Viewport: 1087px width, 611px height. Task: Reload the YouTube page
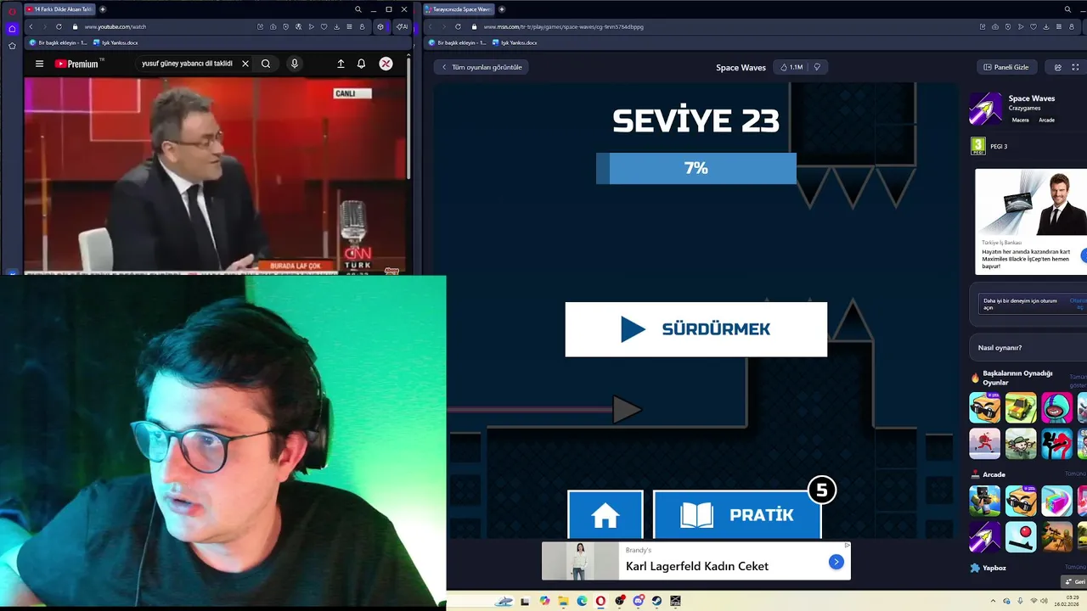pyautogui.click(x=59, y=26)
